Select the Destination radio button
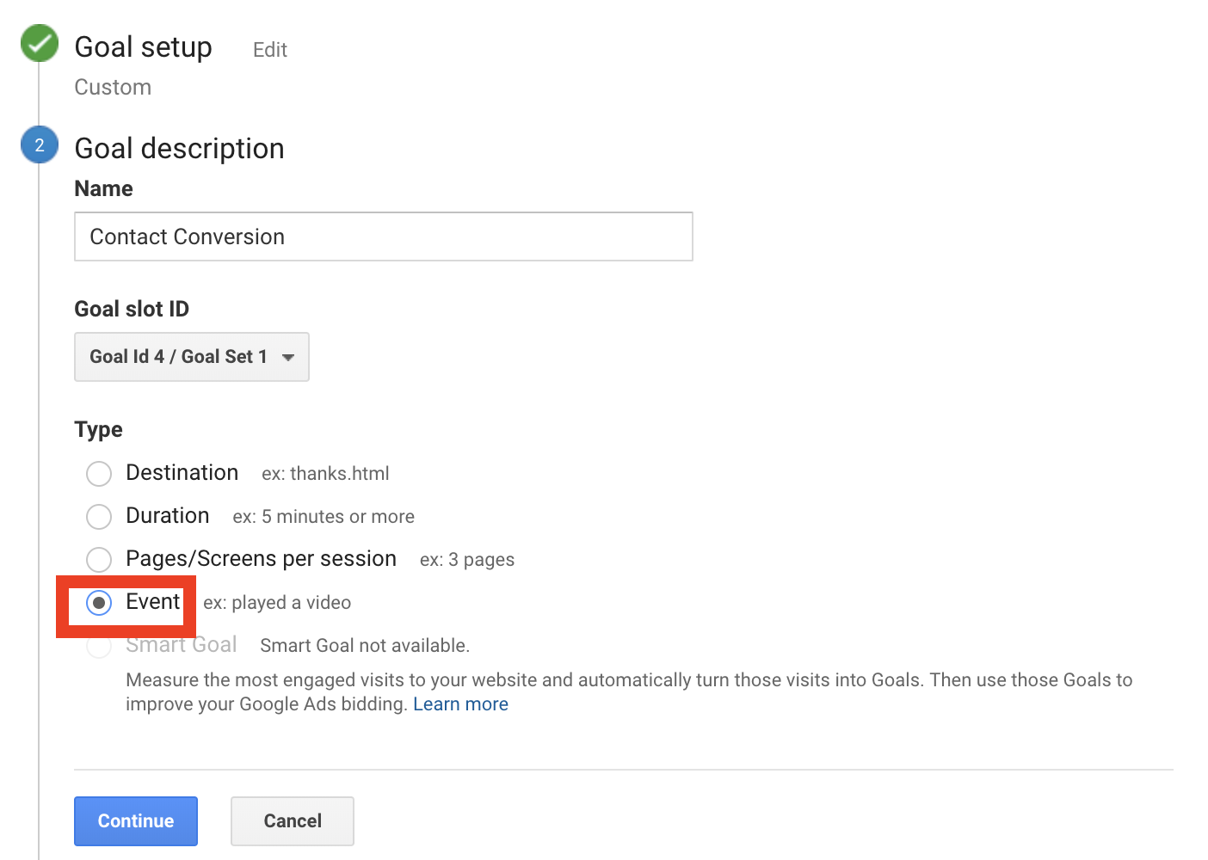This screenshot has height=860, width=1208. click(99, 474)
